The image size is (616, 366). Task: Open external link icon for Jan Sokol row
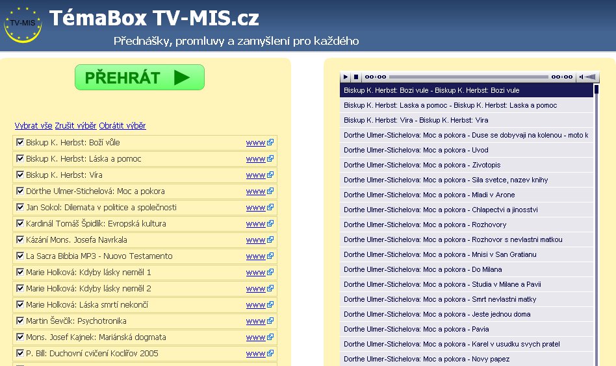coord(270,207)
